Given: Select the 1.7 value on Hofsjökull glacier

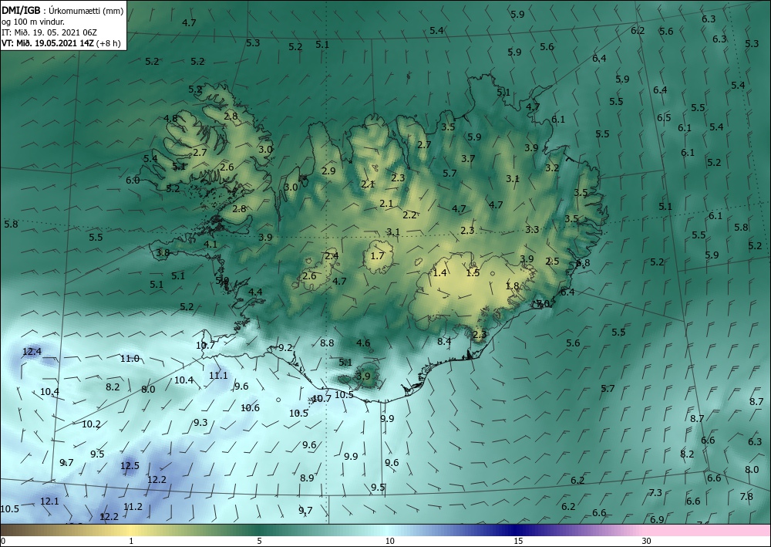Looking at the screenshot, I should click(377, 256).
